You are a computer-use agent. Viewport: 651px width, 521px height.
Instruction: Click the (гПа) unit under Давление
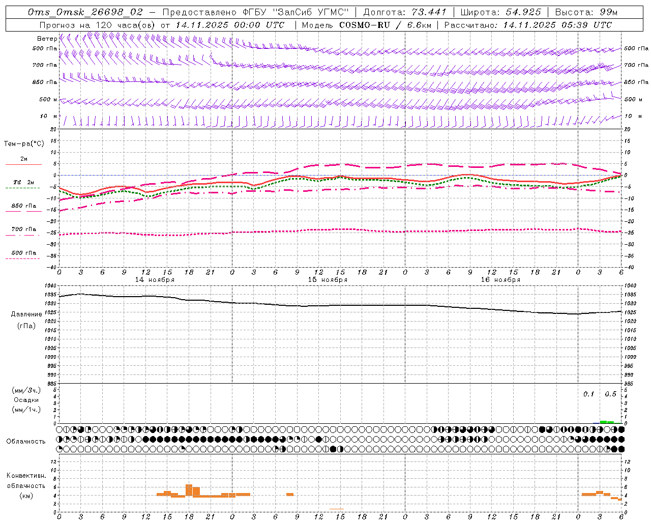(x=26, y=326)
